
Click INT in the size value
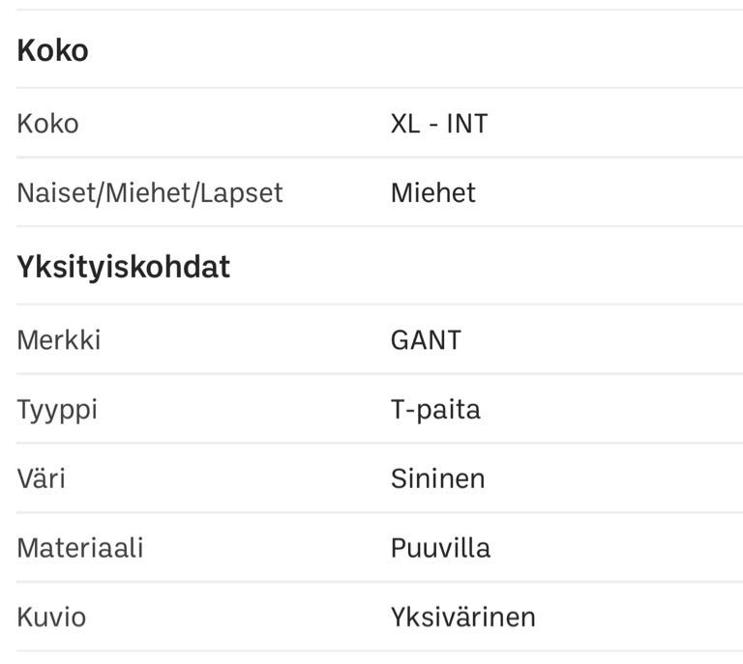[x=466, y=124]
